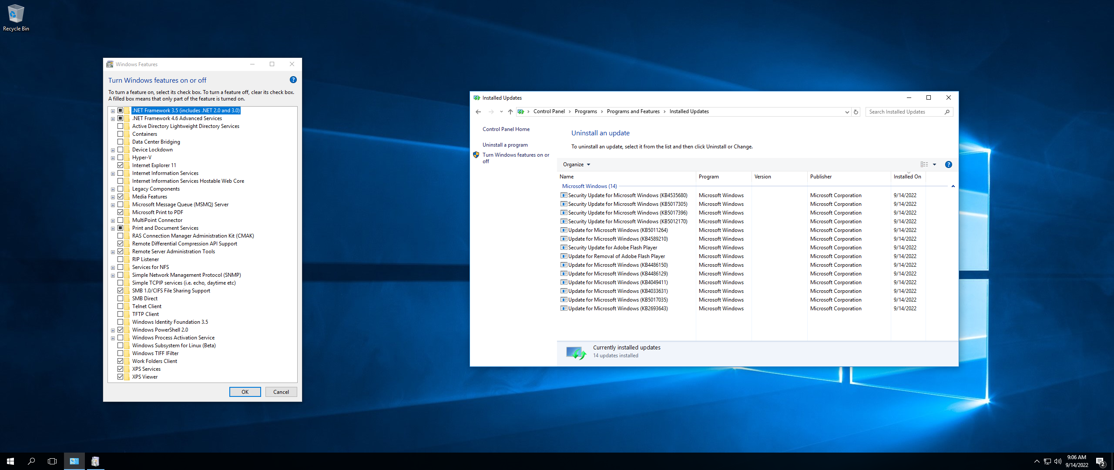
Task: Click OK in Windows Features dialog
Action: pyautogui.click(x=245, y=392)
